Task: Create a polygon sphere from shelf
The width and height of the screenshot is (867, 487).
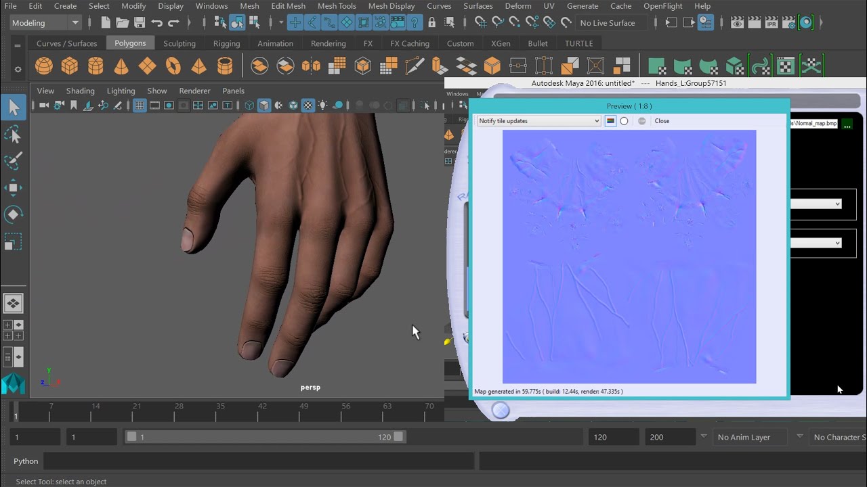Action: coord(44,66)
